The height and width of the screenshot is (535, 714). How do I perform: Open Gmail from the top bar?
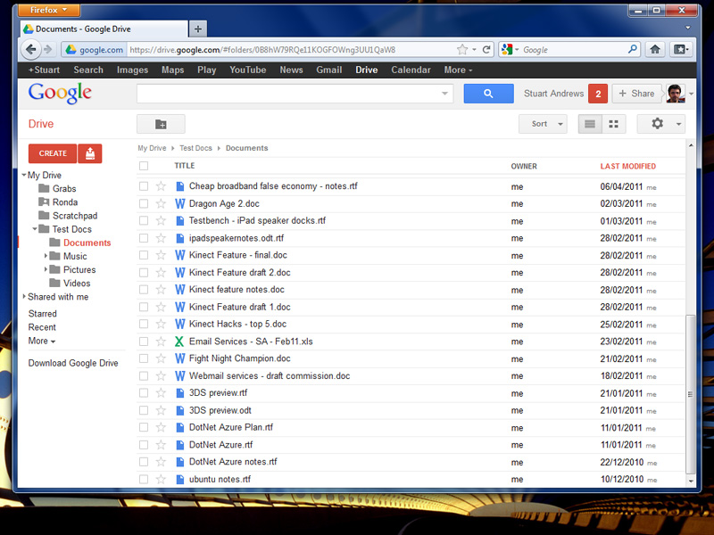pos(329,70)
